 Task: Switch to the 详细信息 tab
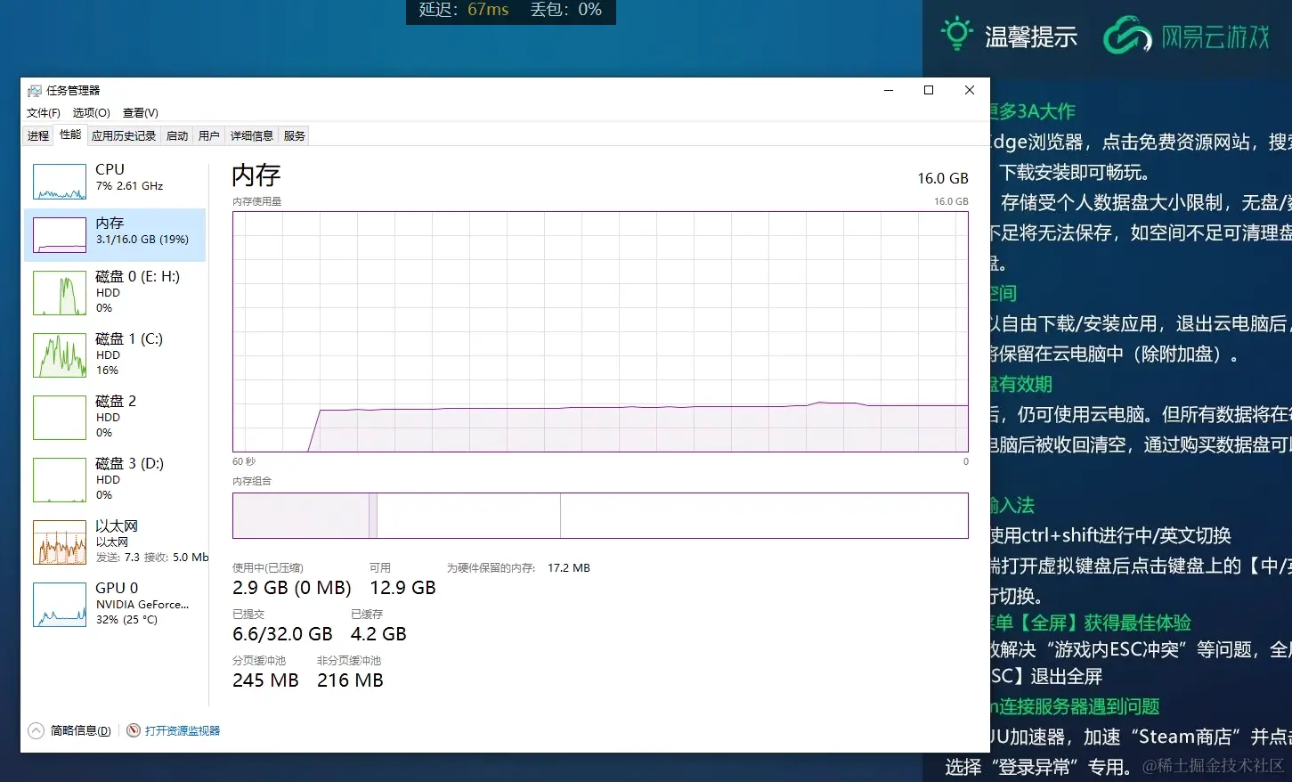pos(252,136)
